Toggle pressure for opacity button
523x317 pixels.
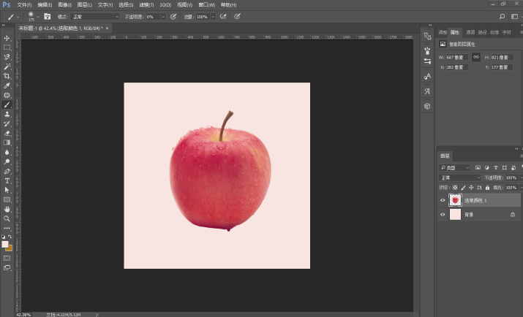(x=173, y=16)
